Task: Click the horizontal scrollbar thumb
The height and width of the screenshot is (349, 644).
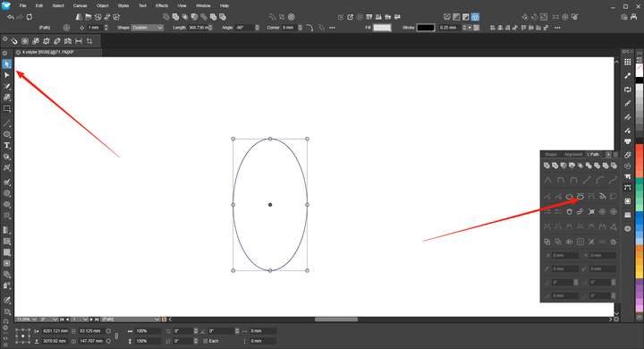Action: 336,319
